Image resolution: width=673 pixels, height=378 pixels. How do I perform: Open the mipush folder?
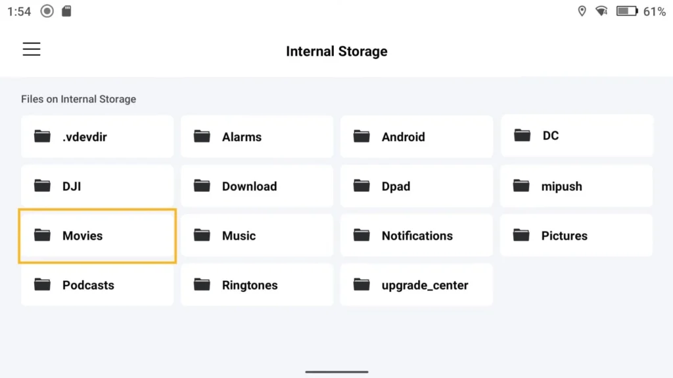coord(576,186)
